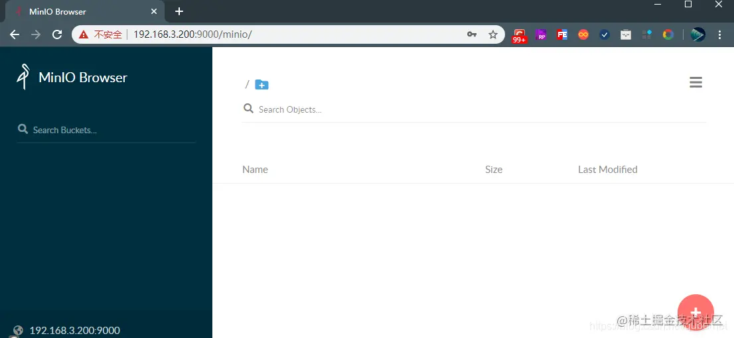This screenshot has width=734, height=338.
Task: Open a new browser tab
Action: (179, 12)
